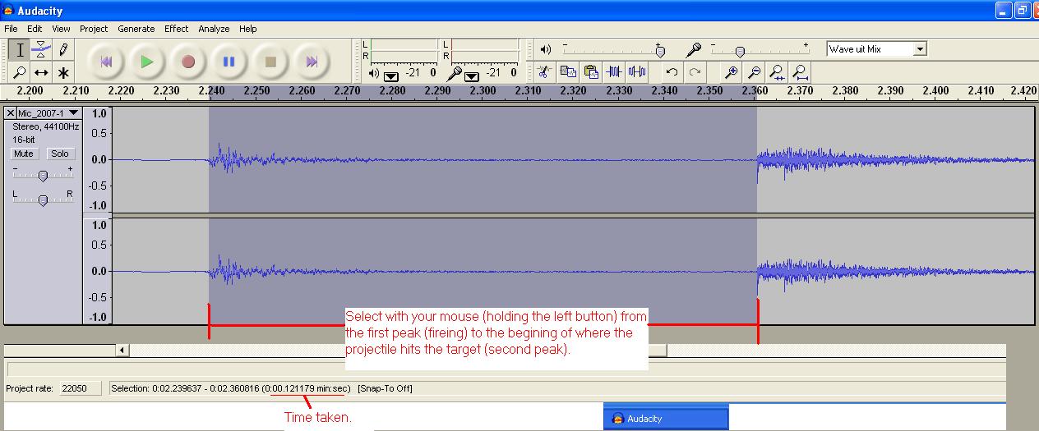Click the Silence selection icon
Screen dimensions: 1039x431
[636, 72]
